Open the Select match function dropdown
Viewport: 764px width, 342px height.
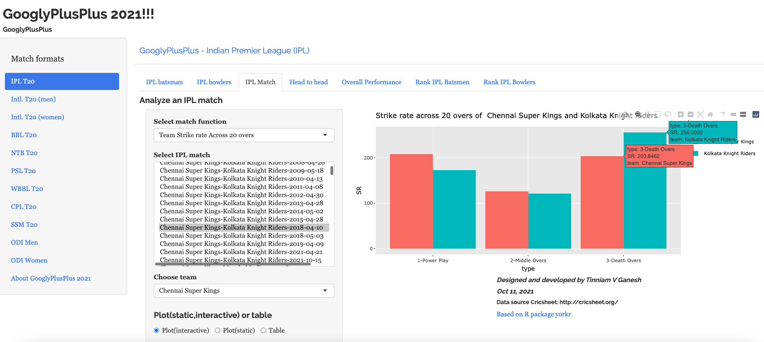pos(244,135)
